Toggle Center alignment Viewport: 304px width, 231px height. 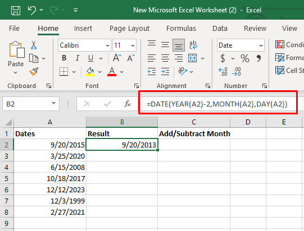[165, 58]
